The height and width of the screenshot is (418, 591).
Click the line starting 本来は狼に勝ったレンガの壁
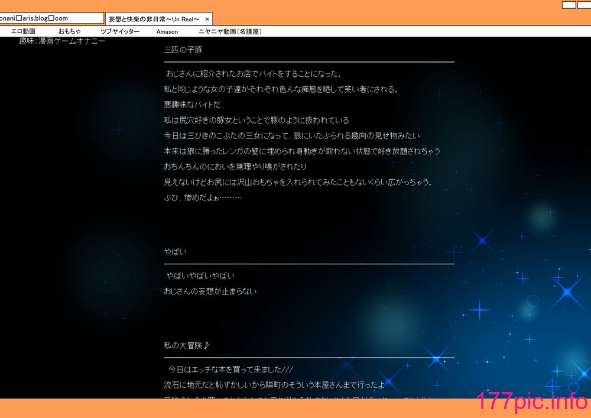click(x=302, y=151)
